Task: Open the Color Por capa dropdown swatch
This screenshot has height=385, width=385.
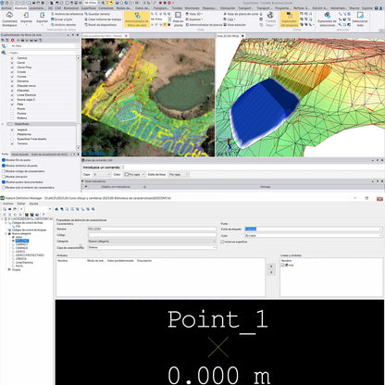Action: 134,174
